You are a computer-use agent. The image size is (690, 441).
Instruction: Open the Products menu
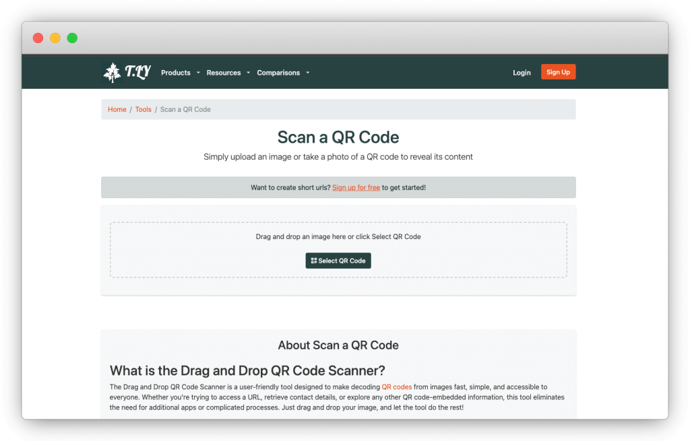pyautogui.click(x=176, y=73)
